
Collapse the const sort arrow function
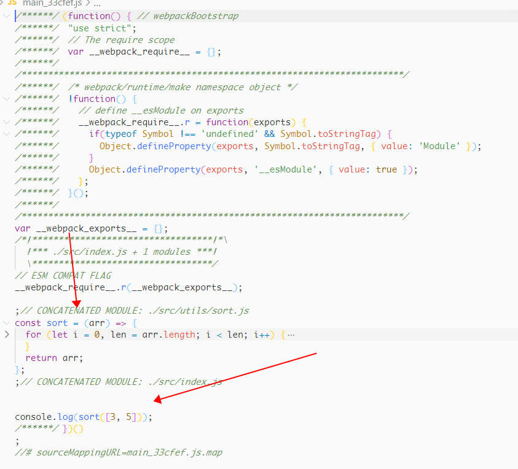click(x=6, y=323)
